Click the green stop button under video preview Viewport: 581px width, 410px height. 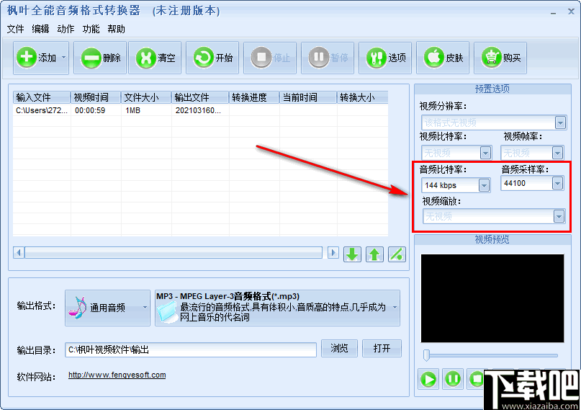point(476,379)
